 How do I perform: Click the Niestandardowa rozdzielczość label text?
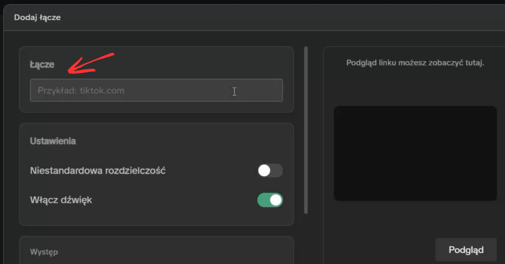(98, 171)
